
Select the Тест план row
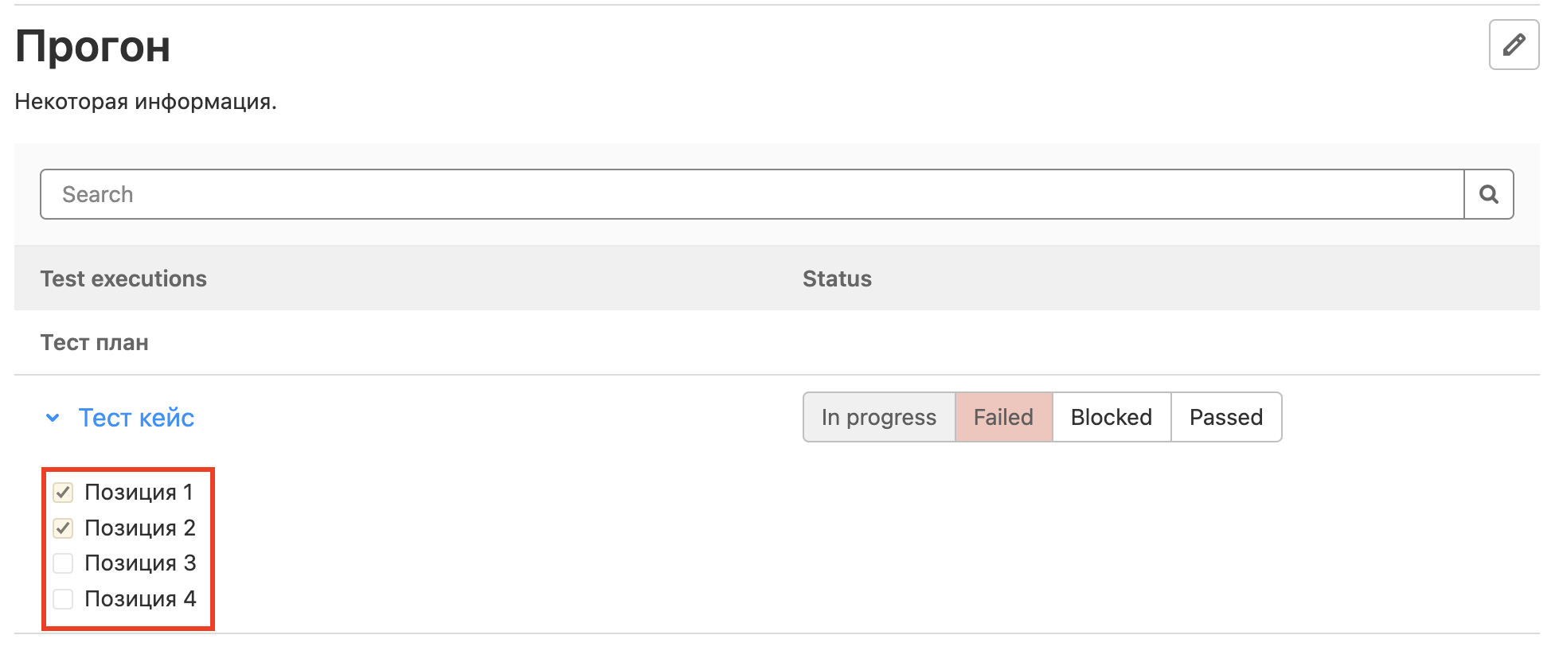(x=95, y=342)
